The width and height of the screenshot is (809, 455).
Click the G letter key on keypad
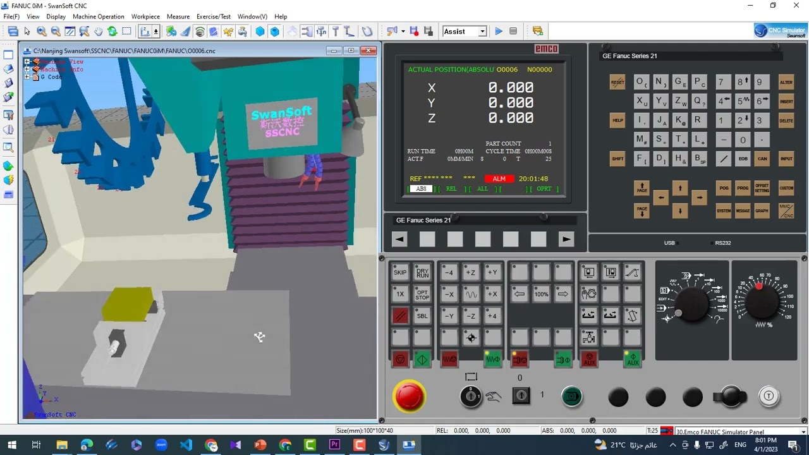[679, 82]
